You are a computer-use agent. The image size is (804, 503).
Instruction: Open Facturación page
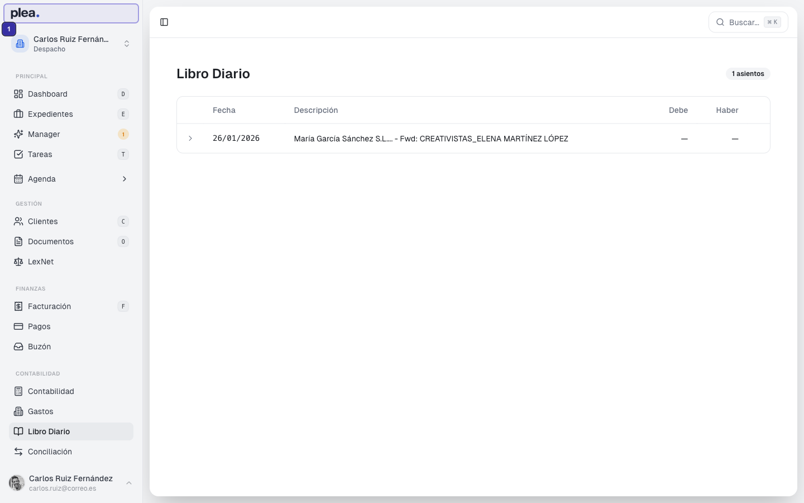(71, 306)
